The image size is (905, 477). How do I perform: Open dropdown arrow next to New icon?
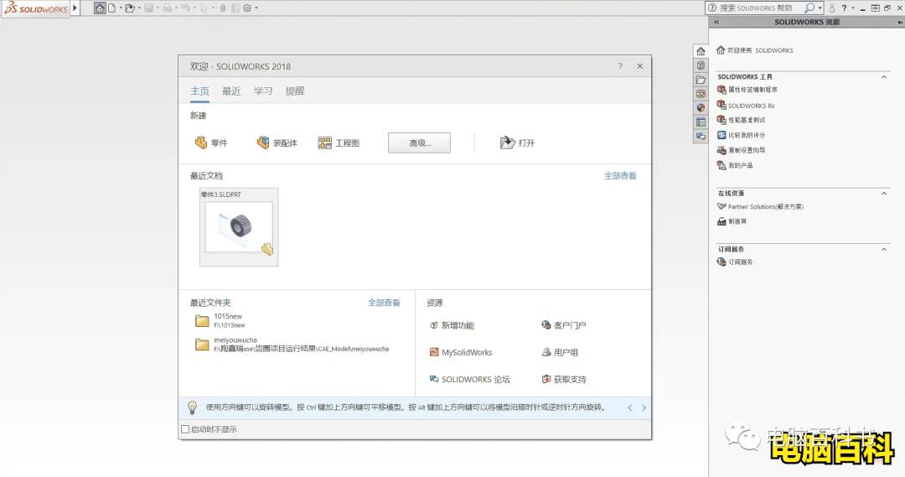tap(120, 8)
